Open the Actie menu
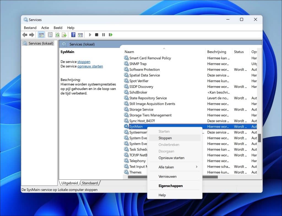 tap(45, 28)
